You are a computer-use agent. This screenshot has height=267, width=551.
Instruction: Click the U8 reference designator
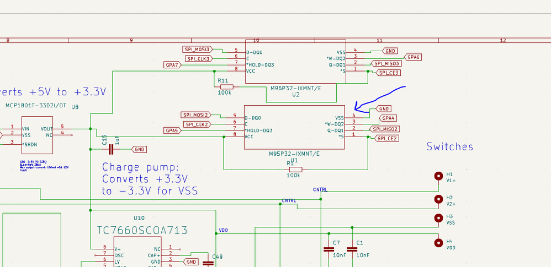[x=75, y=107]
